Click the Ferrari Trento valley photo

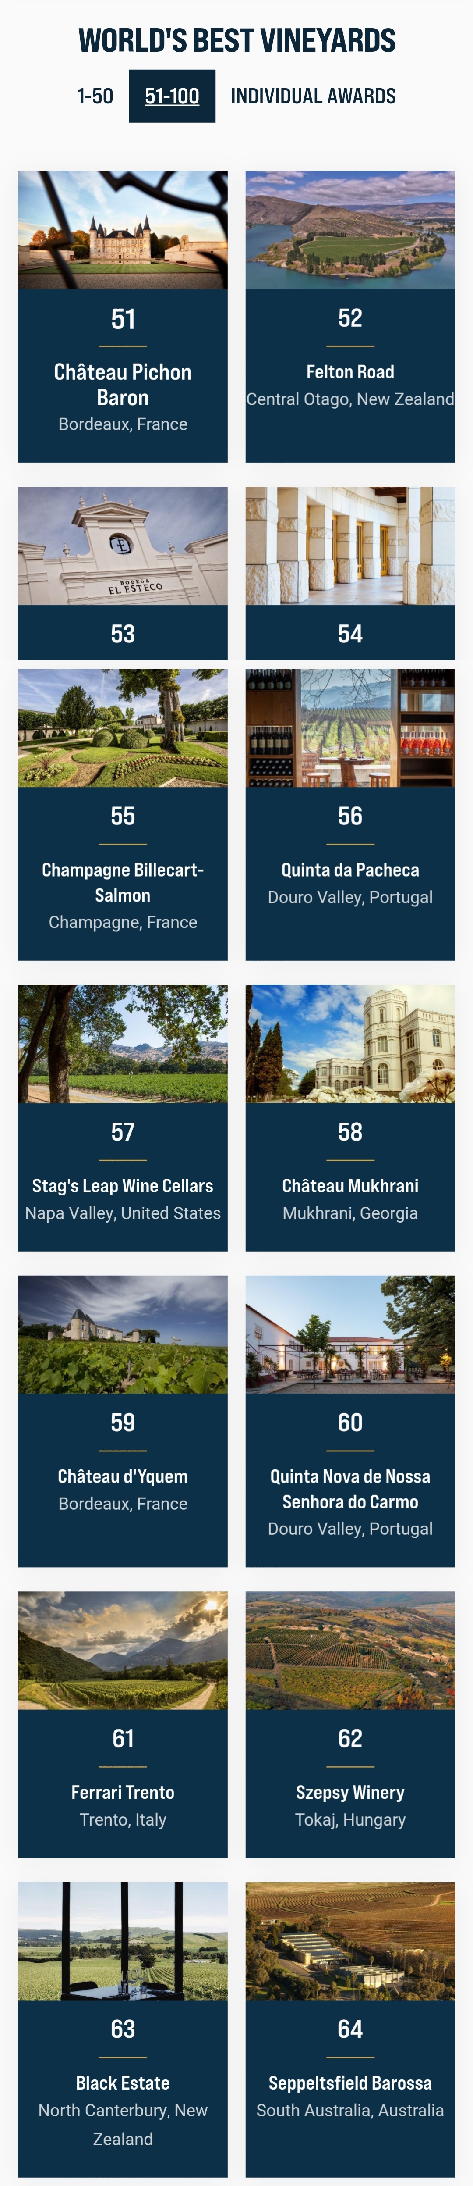(123, 1651)
